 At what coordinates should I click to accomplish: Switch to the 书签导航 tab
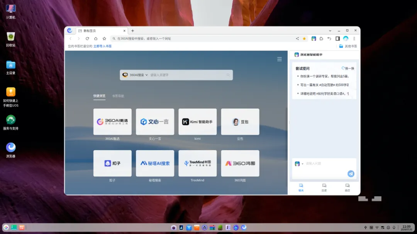pos(118,96)
